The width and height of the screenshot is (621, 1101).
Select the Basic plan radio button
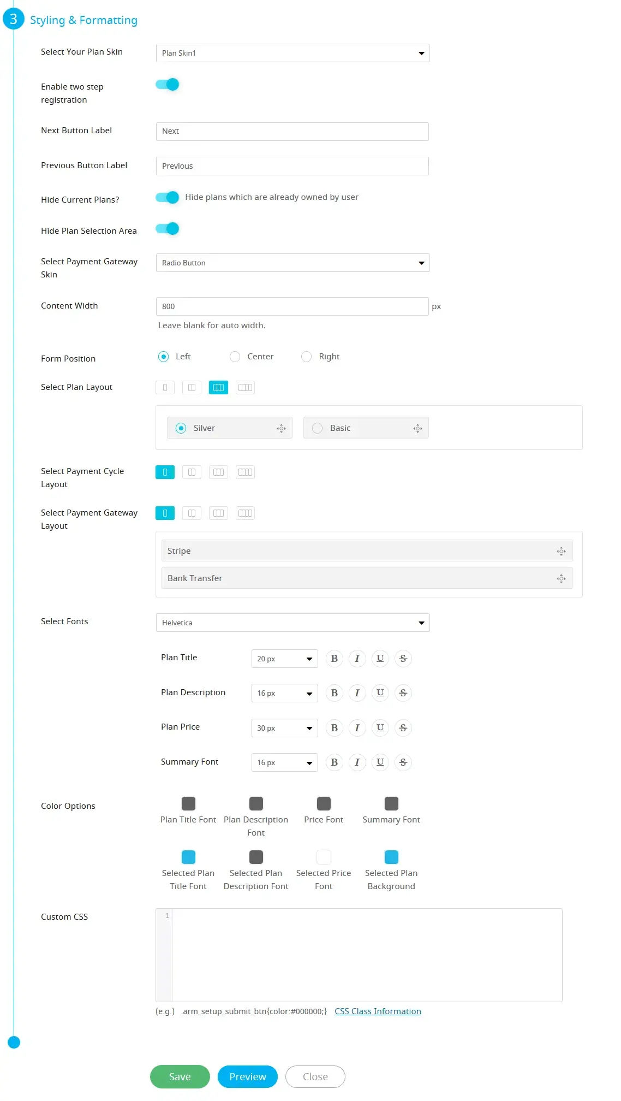pyautogui.click(x=317, y=428)
